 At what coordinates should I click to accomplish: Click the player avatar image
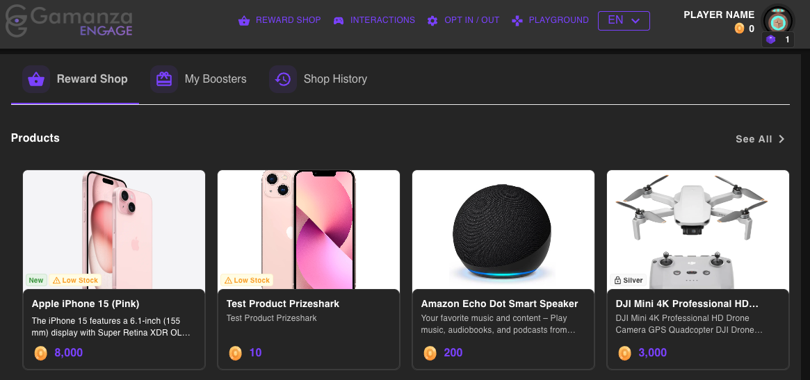click(x=778, y=20)
